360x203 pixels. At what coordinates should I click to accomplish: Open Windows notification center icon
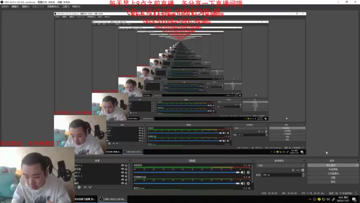click(354, 199)
